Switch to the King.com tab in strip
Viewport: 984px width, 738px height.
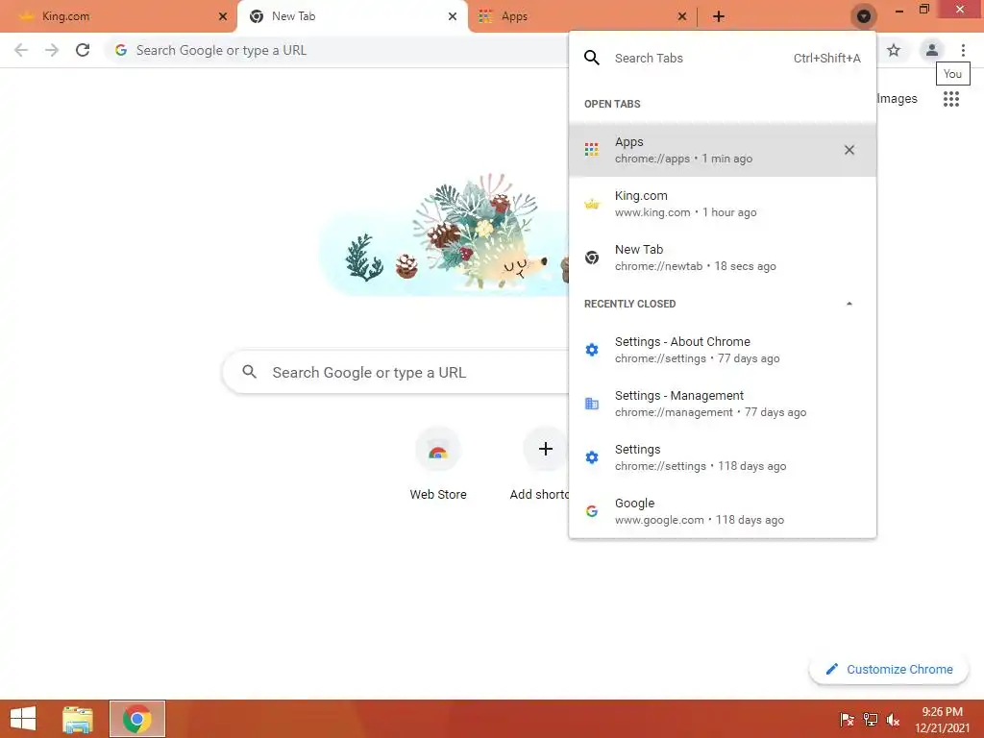(x=118, y=16)
